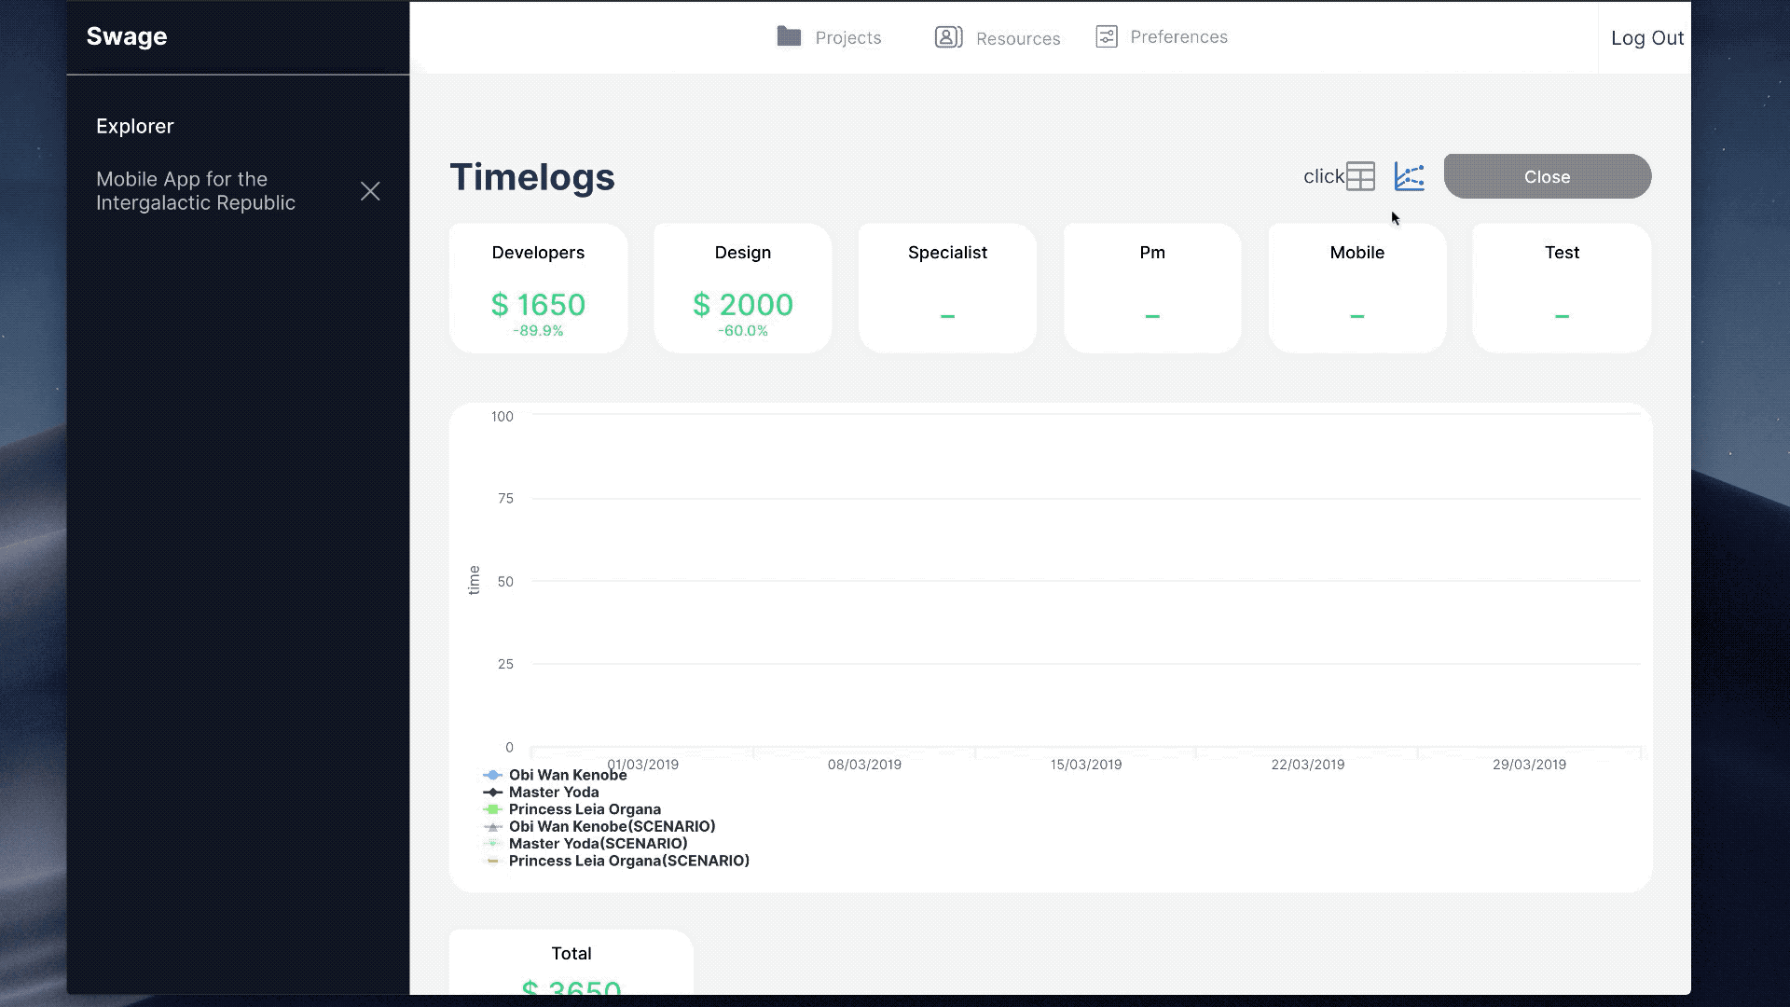Toggle Obi Wan Kenobe(SCENARIO) legend entry
The width and height of the screenshot is (1790, 1007).
(x=612, y=826)
